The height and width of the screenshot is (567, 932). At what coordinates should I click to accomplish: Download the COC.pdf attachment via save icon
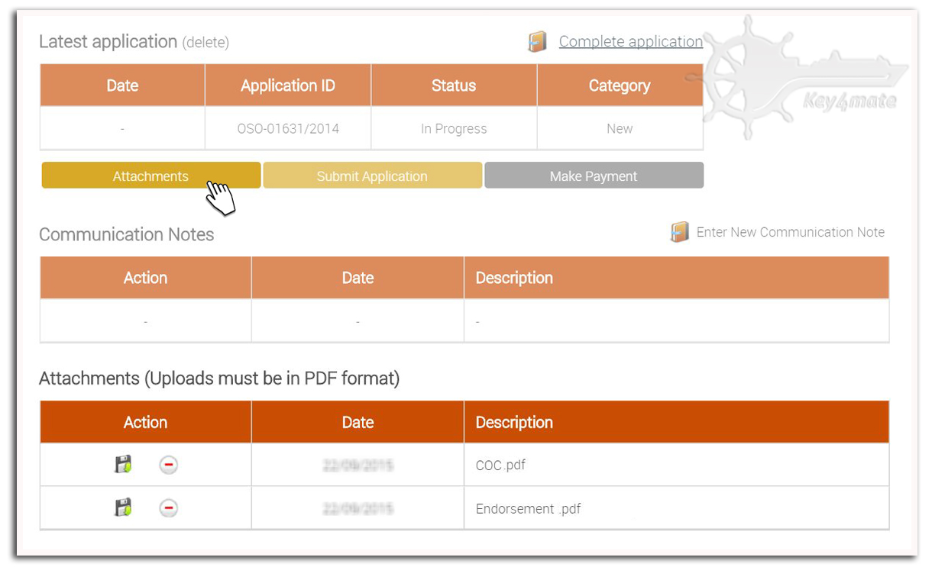pyautogui.click(x=123, y=464)
